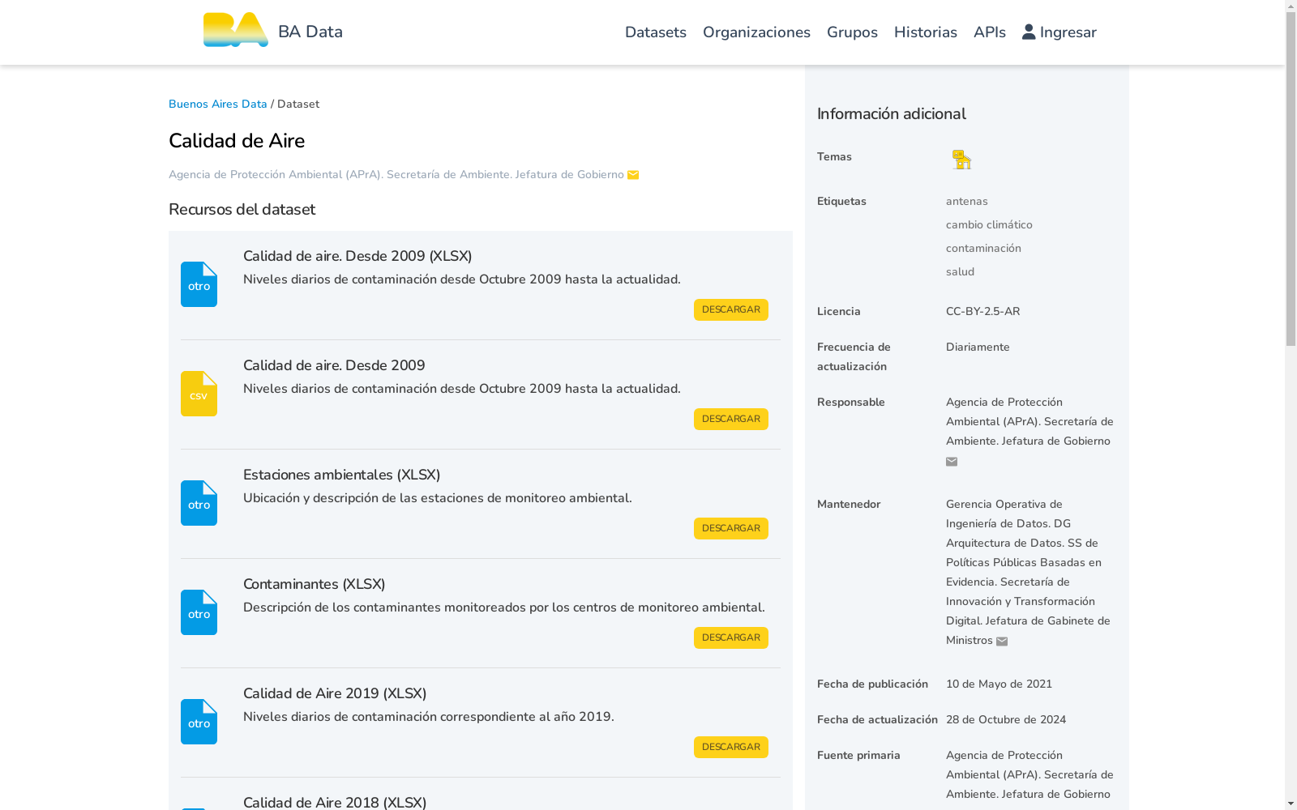This screenshot has width=1297, height=810.
Task: Click the scrollbar down arrow
Action: tap(1291, 804)
